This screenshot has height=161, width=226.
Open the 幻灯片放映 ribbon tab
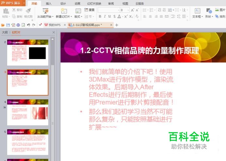(x=94, y=4)
